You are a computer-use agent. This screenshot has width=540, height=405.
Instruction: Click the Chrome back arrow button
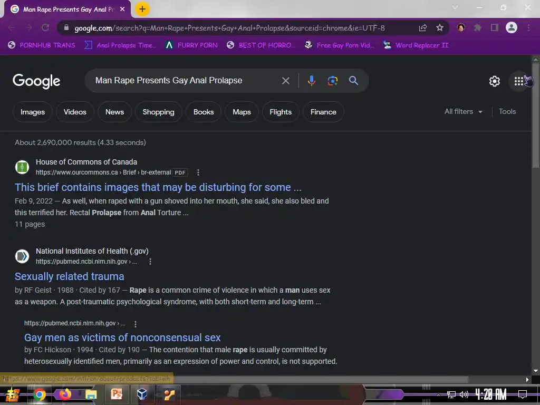12,28
